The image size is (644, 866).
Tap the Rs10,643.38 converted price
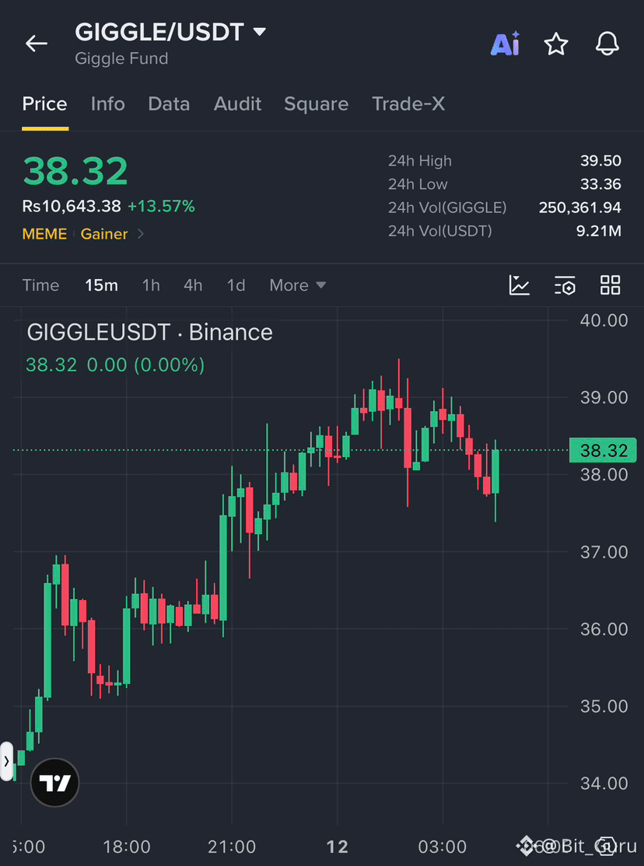(72, 207)
